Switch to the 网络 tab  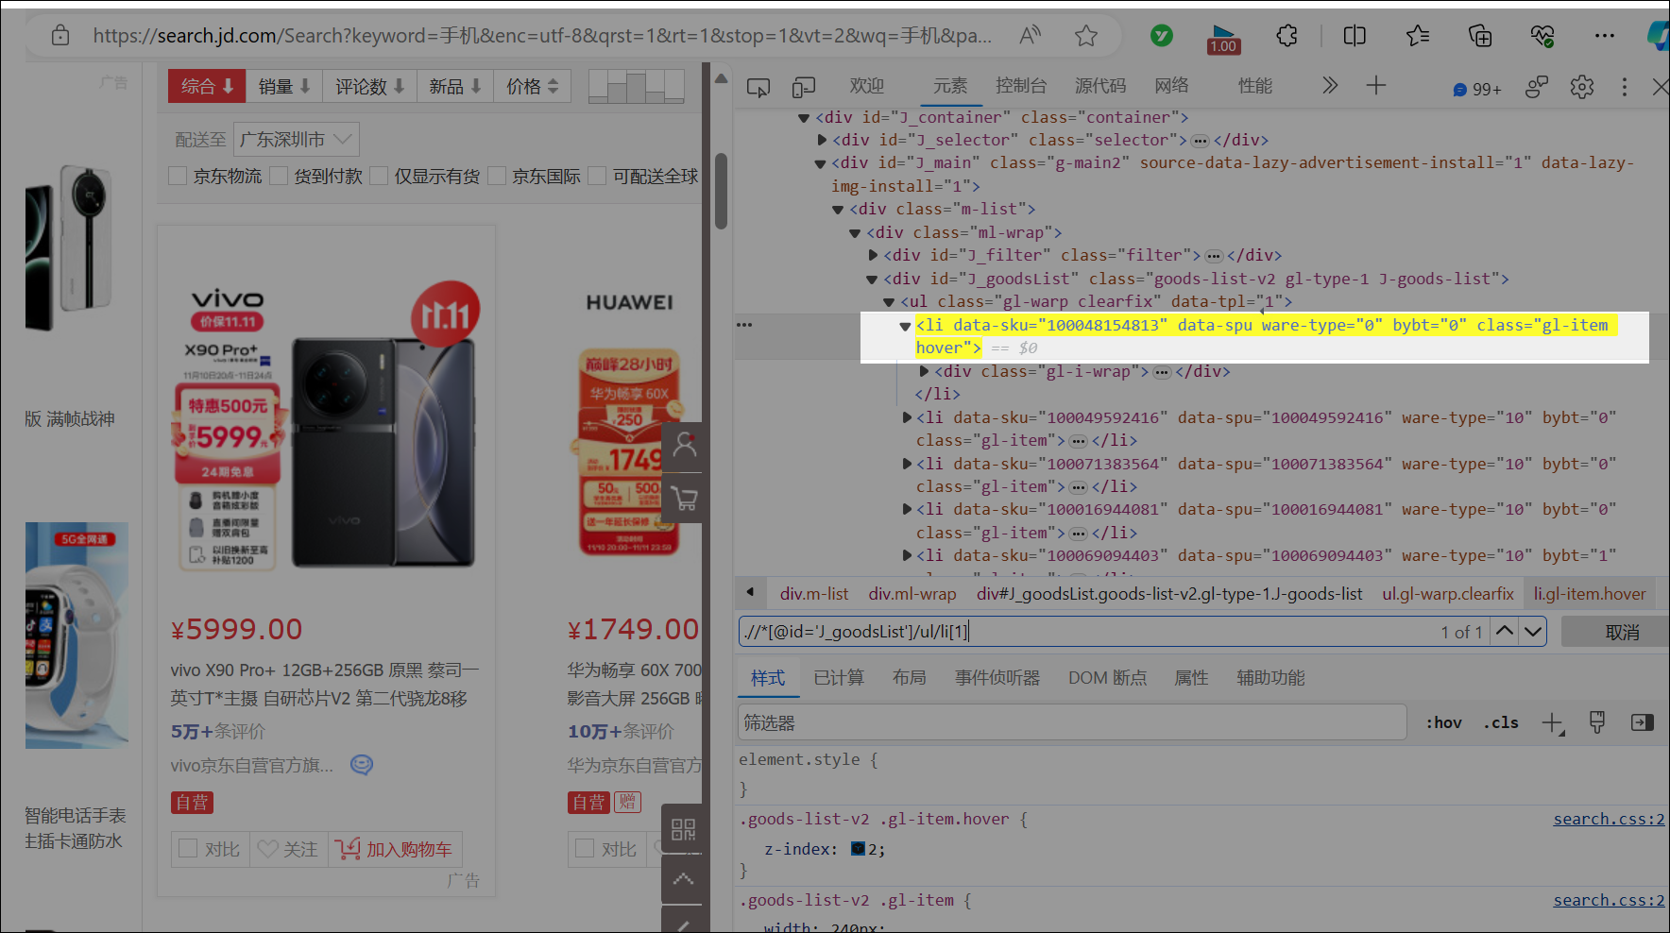[1171, 86]
